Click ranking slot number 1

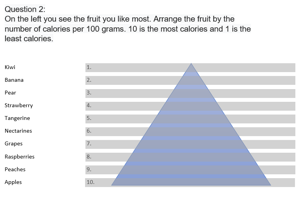point(190,68)
